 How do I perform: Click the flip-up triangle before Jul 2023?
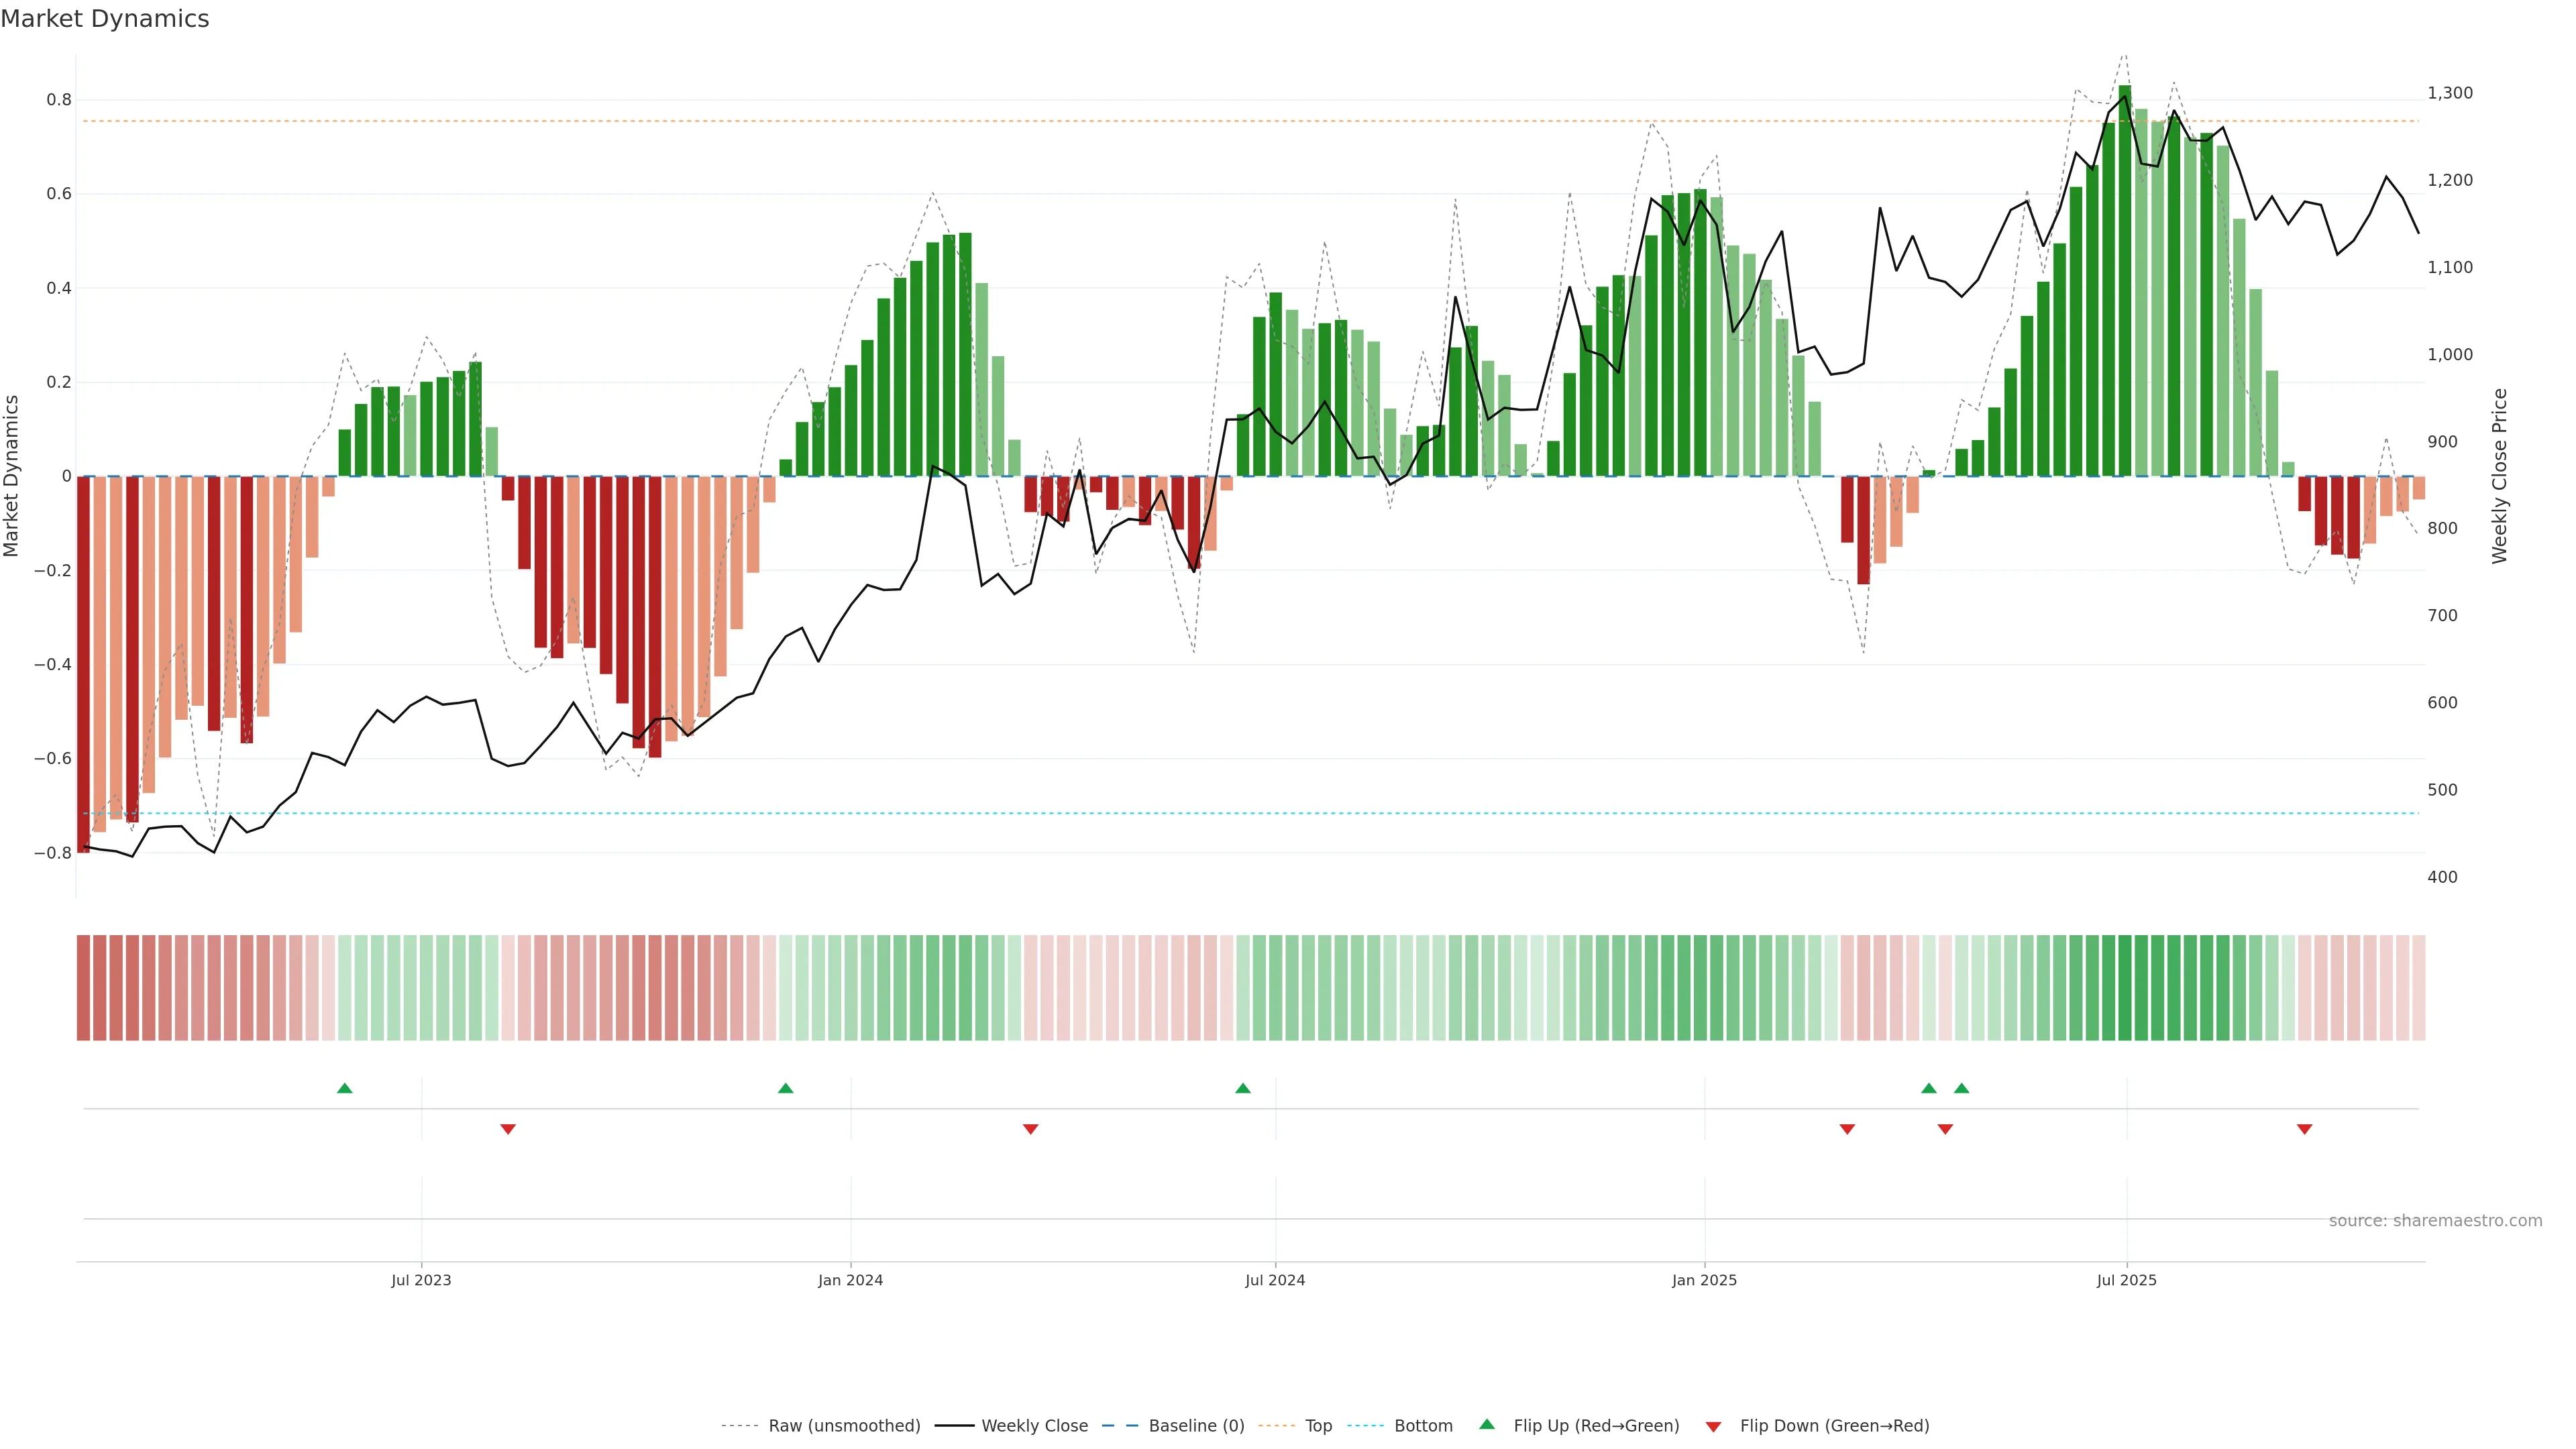pyautogui.click(x=345, y=1088)
